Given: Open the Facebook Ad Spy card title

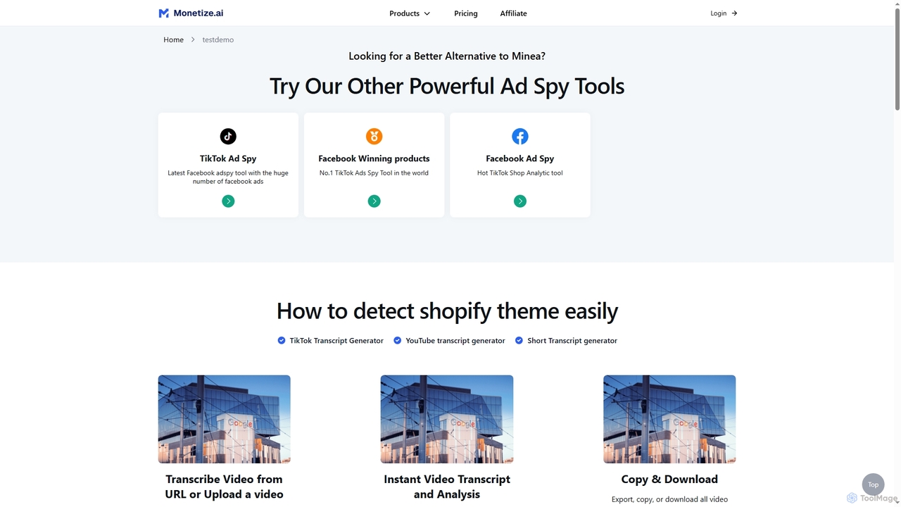Looking at the screenshot, I should click(520, 158).
